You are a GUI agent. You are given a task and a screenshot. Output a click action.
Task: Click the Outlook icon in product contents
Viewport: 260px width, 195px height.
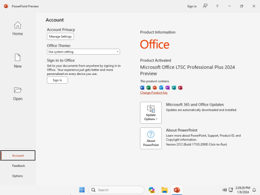161,87
